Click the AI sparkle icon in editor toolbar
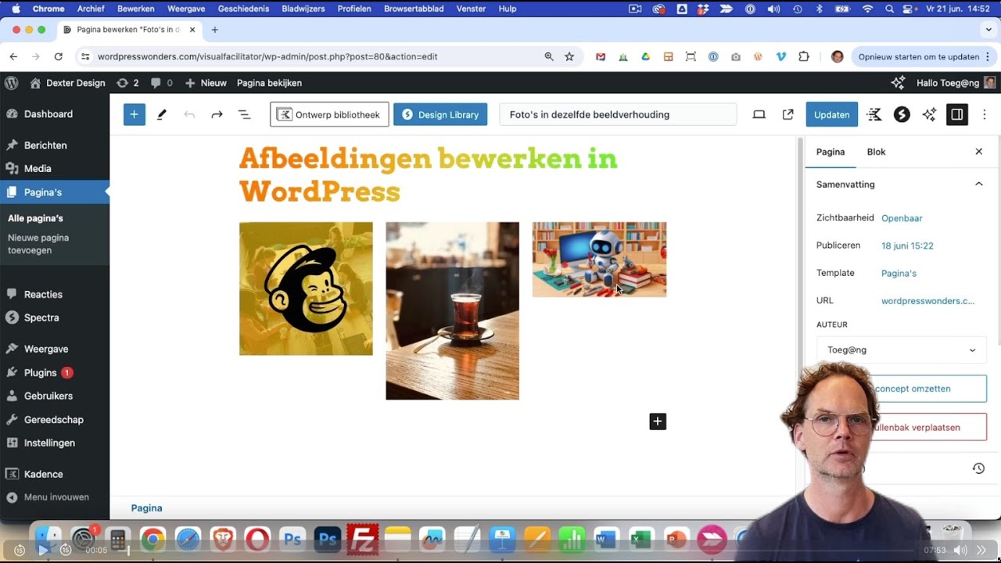 pyautogui.click(x=929, y=114)
